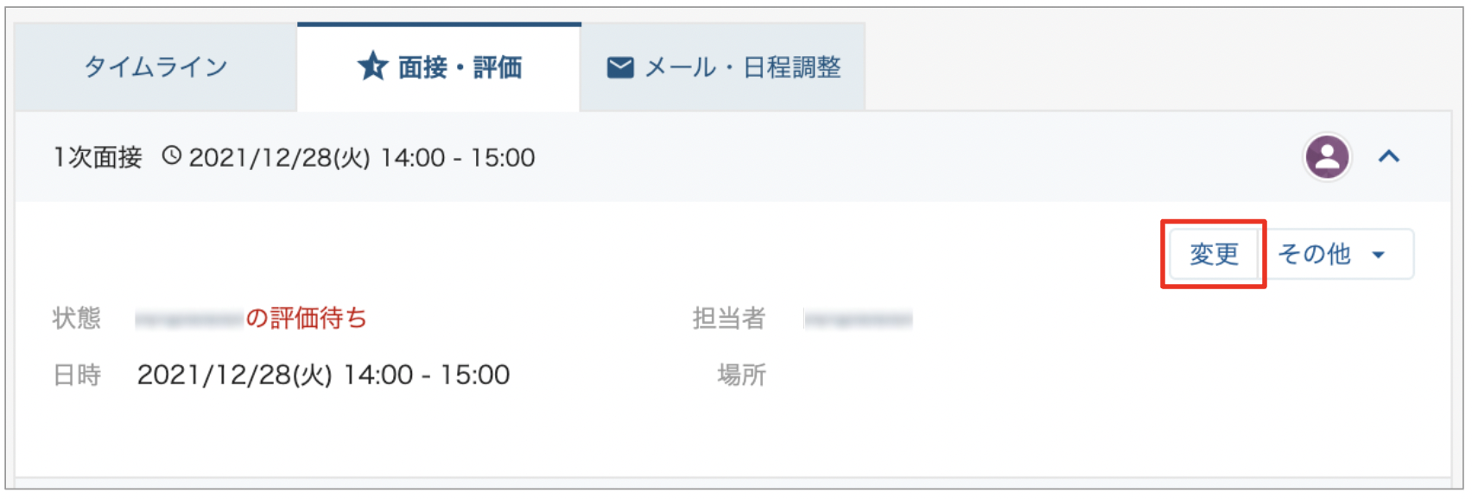
Task: Click the 日時 value in the details
Action: point(323,375)
